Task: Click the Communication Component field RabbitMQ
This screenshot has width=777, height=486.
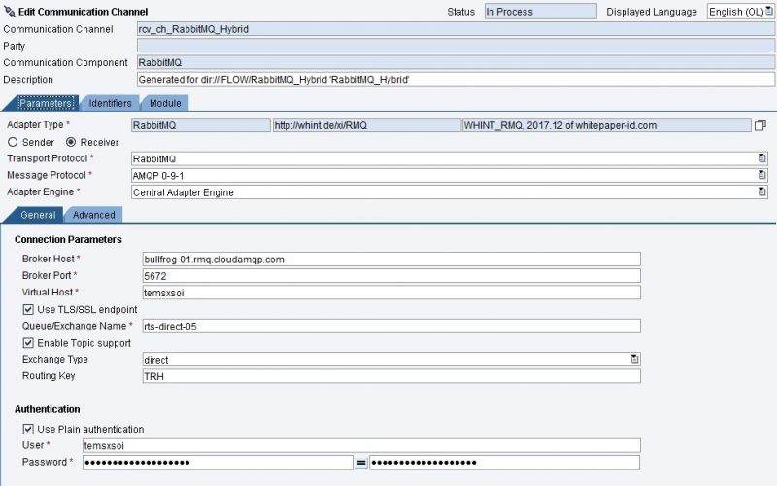Action: pyautogui.click(x=456, y=62)
